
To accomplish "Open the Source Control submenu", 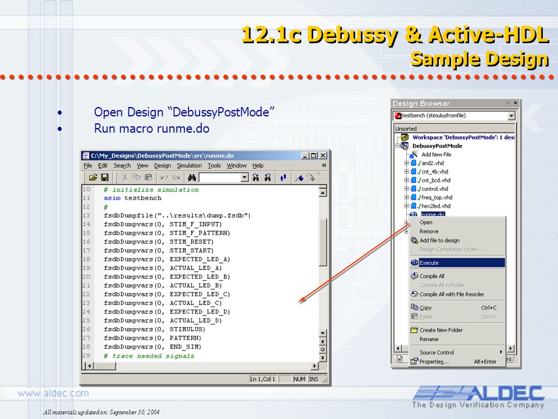I will pyautogui.click(x=457, y=352).
